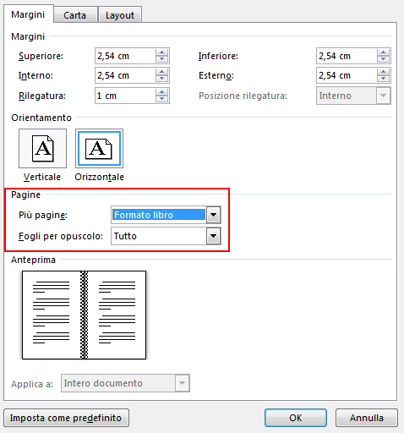Click the Orizzontale label text

(99, 177)
